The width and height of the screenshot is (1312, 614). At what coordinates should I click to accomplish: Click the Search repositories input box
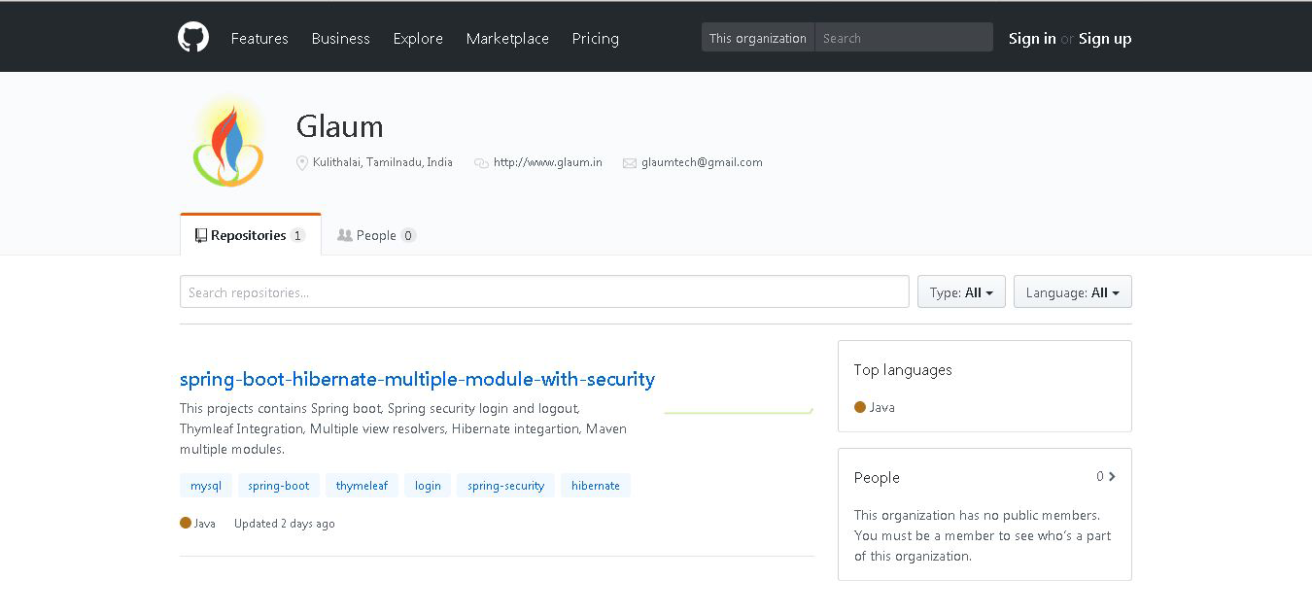pyautogui.click(x=544, y=291)
